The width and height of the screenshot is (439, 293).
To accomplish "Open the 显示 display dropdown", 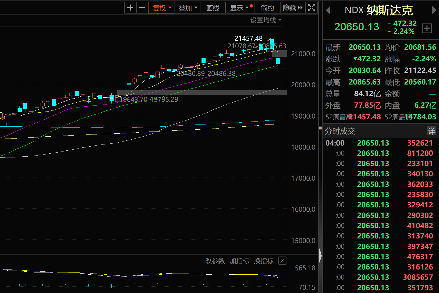I will [x=240, y=8].
